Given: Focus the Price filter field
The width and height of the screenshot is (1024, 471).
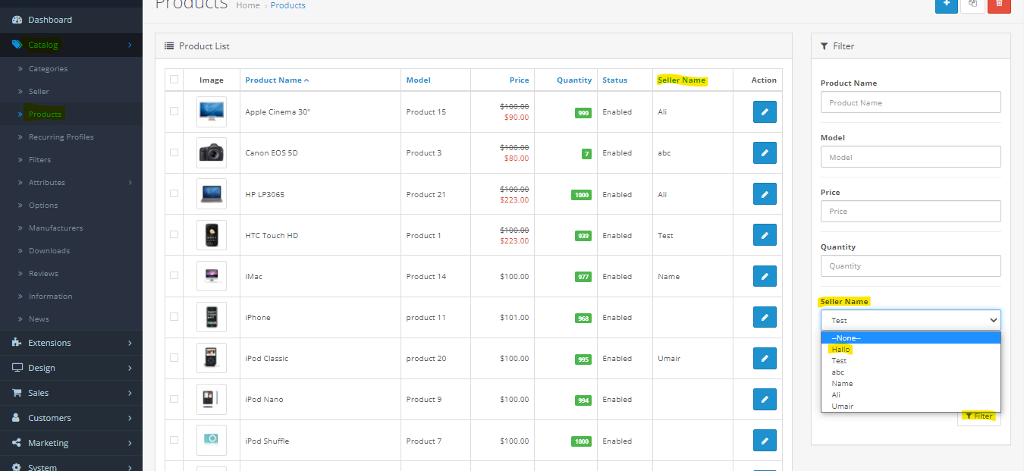Looking at the screenshot, I should click(x=910, y=211).
